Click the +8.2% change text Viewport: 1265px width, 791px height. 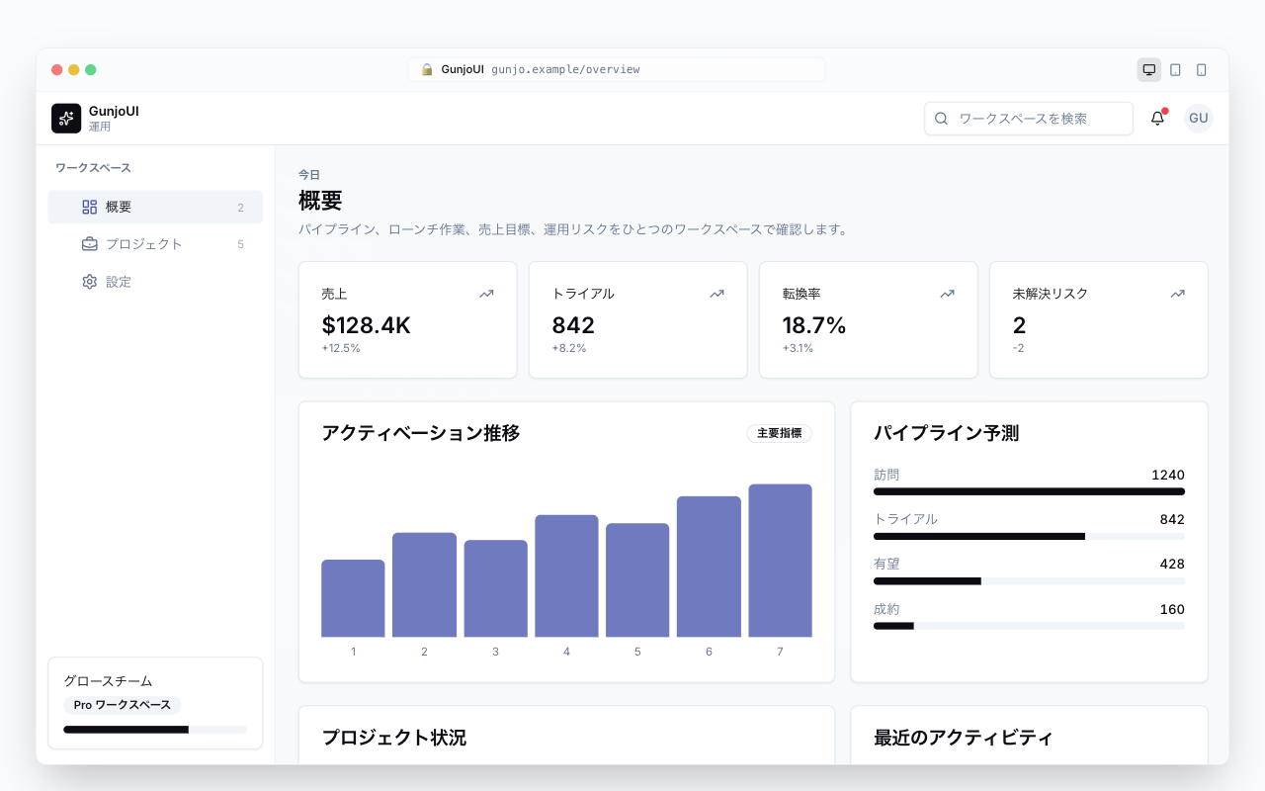tap(569, 348)
